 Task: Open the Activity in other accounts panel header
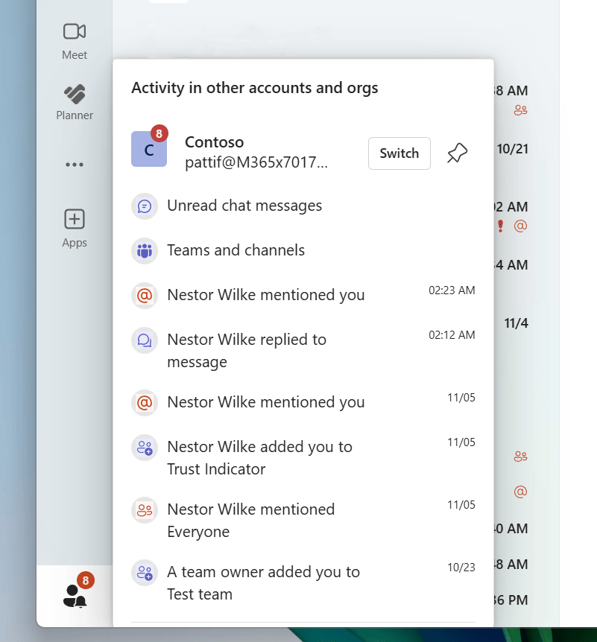tap(255, 88)
